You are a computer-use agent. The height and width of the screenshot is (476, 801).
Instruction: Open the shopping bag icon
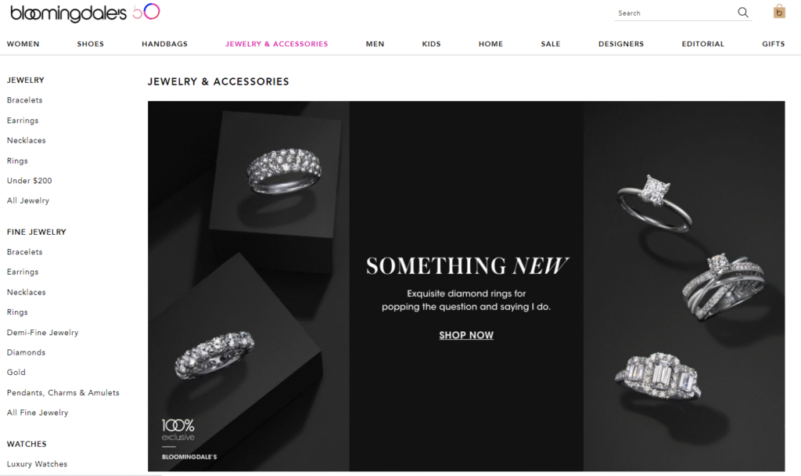(779, 11)
